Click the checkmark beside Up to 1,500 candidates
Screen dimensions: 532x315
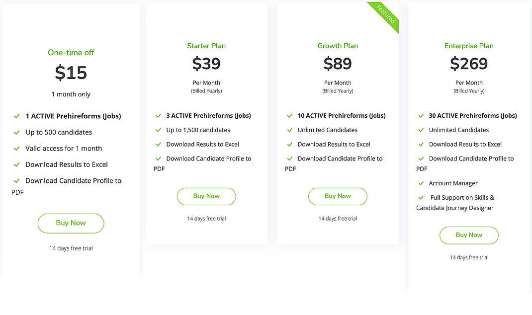tap(159, 130)
